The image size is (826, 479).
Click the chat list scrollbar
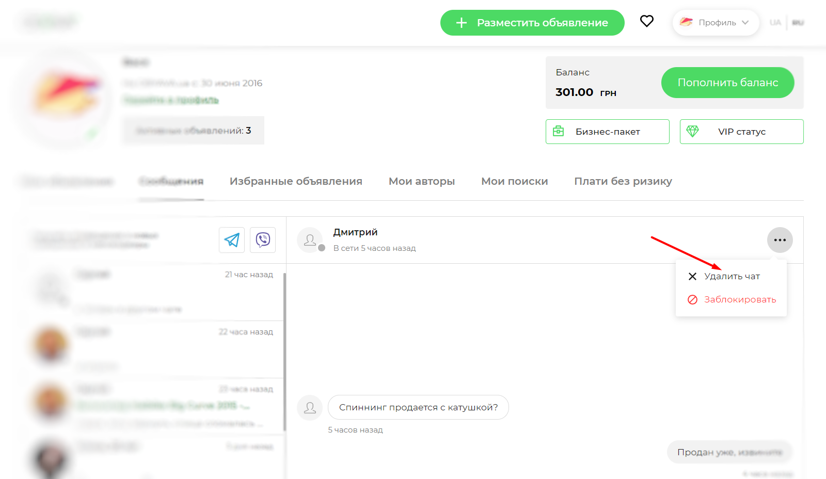coord(284,351)
